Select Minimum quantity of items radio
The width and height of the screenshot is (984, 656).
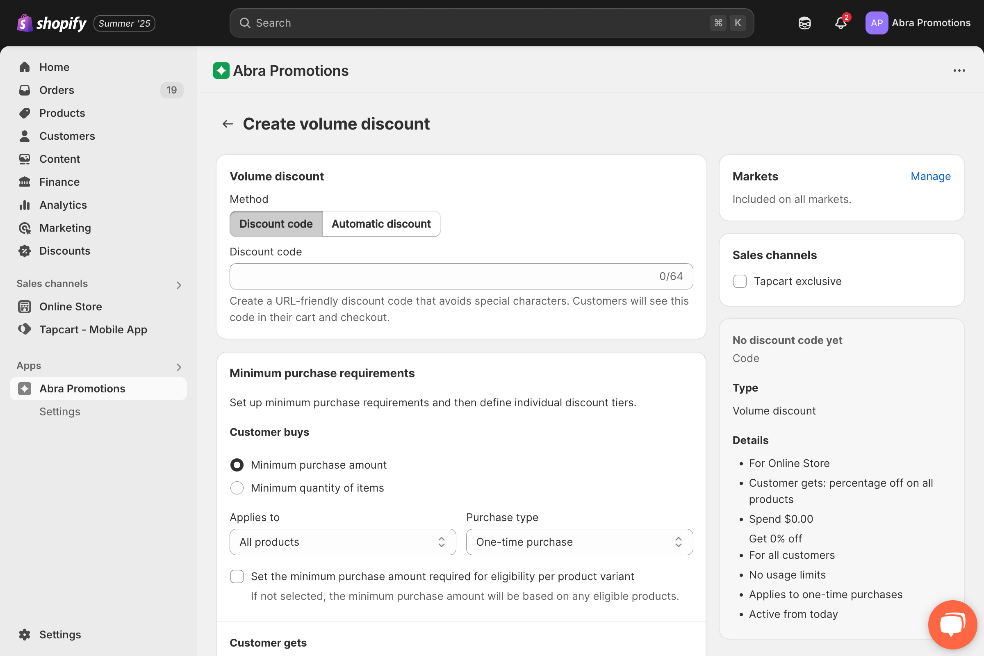coord(237,488)
